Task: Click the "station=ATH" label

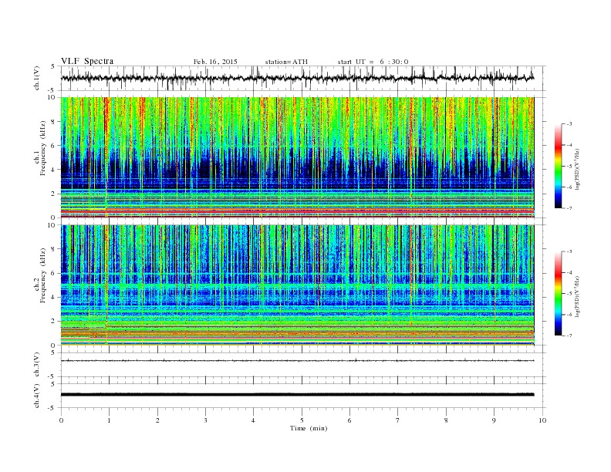Action: 286,62
